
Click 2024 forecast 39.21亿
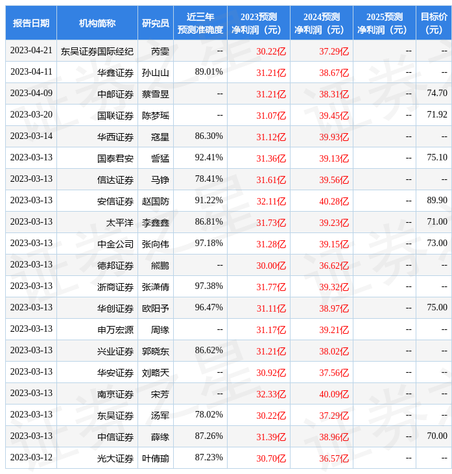pos(334,330)
